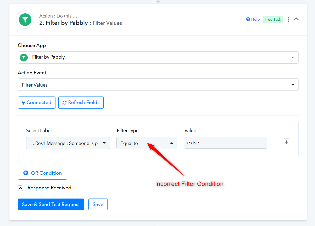Click Save & Send Test Request
315x226 pixels.
(51, 205)
